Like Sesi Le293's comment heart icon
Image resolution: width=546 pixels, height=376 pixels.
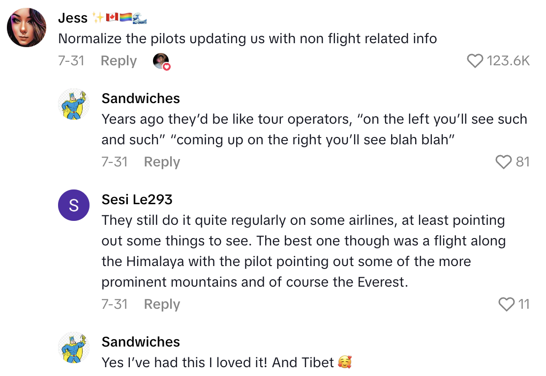(x=506, y=304)
